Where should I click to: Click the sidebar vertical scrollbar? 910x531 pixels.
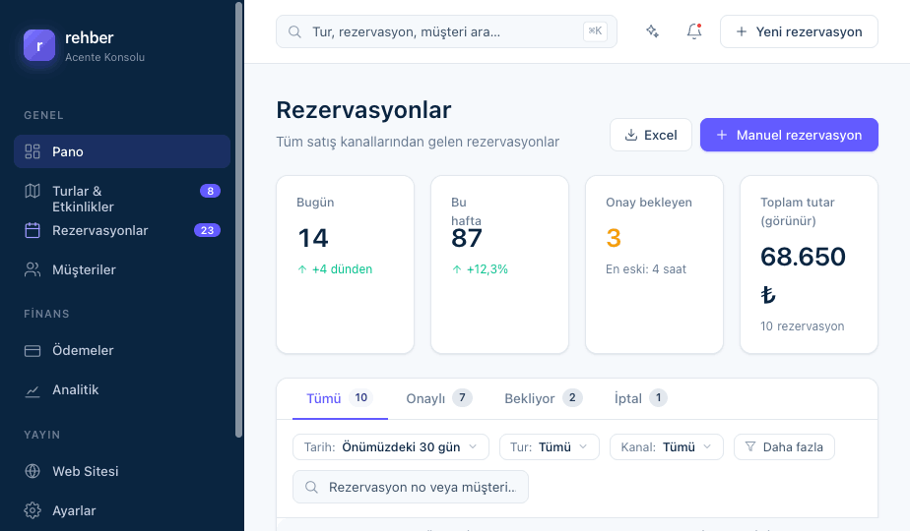[238, 220]
